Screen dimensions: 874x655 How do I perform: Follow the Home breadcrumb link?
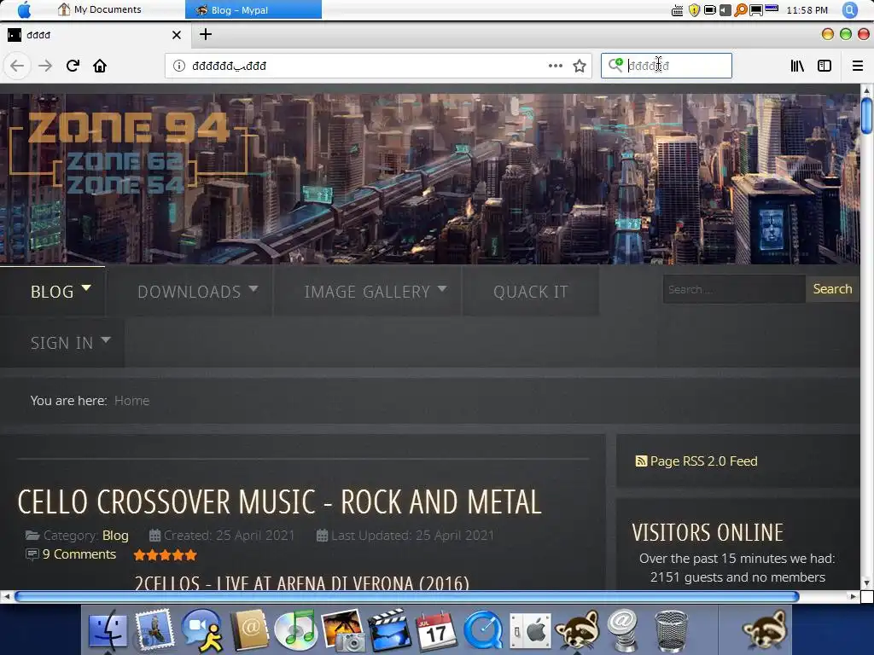131,401
